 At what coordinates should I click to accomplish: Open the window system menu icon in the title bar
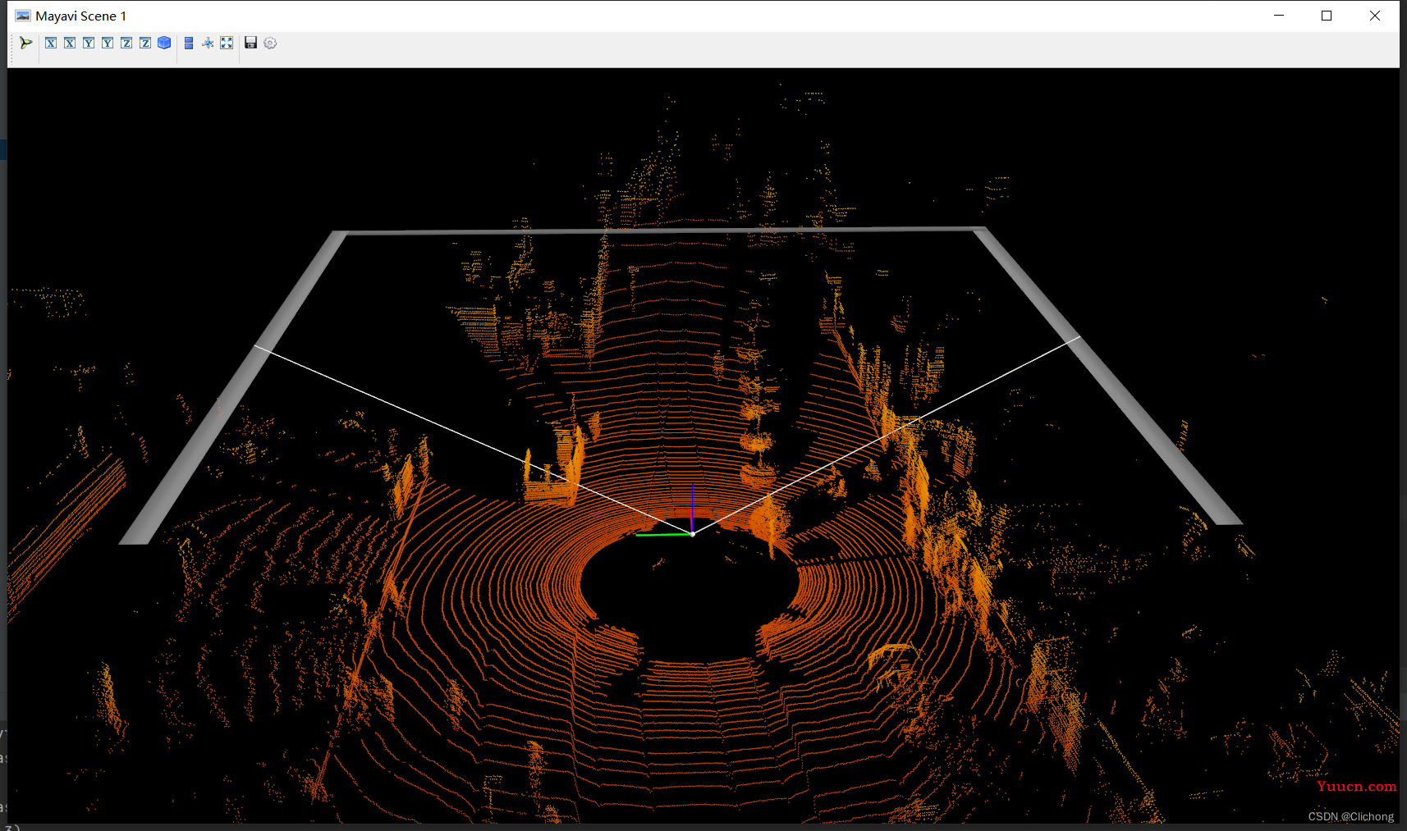click(23, 16)
